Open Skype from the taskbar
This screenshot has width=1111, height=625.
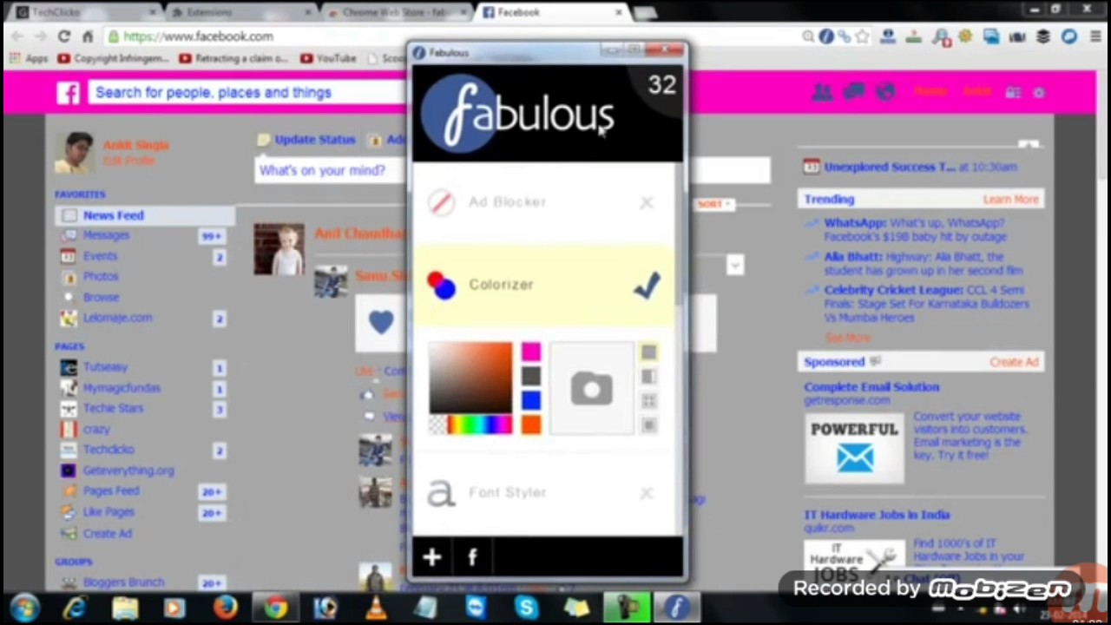526,608
